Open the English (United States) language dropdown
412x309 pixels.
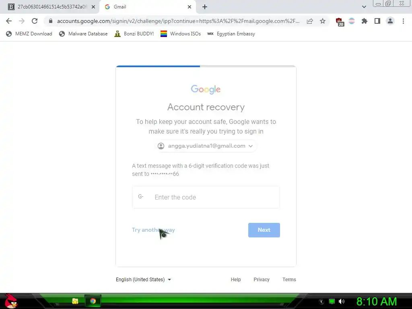click(x=144, y=280)
